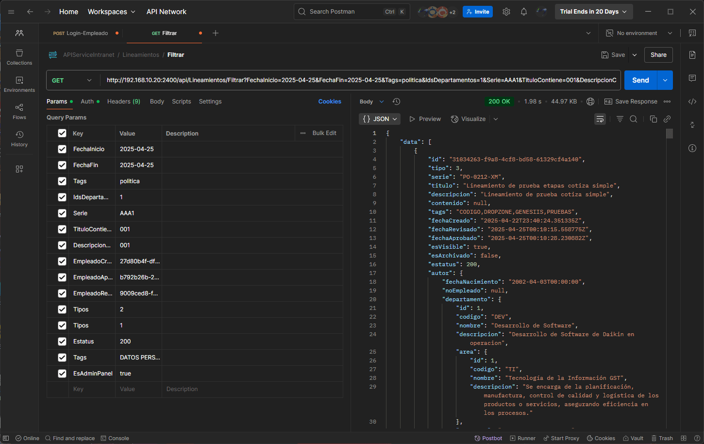The image size is (704, 444).
Task: Click the Search Postman field
Action: (352, 12)
